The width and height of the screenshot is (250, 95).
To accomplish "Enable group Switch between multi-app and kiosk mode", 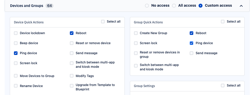I will [136, 66].
